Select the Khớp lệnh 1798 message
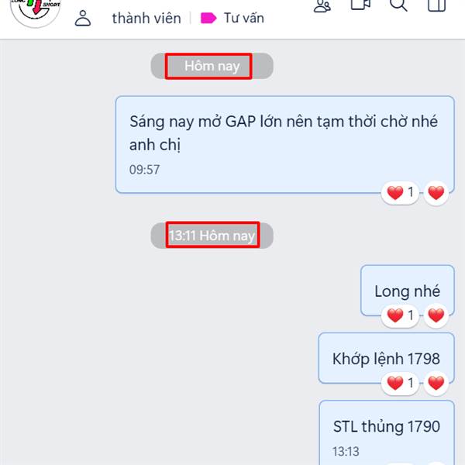Image resolution: width=465 pixels, height=465 pixels. pos(386,358)
